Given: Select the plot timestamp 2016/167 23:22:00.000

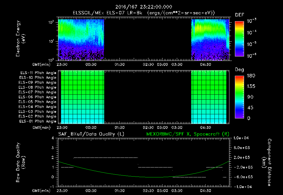Looking at the screenshot, I should [144, 7].
